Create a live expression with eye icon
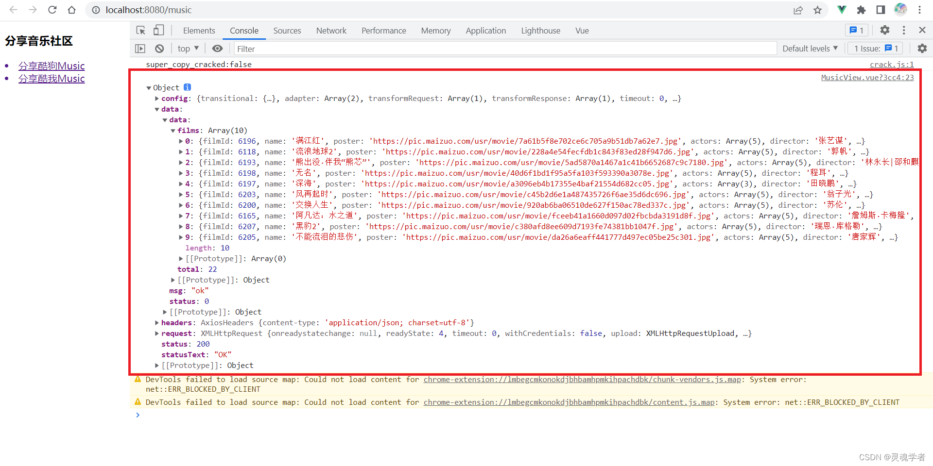This screenshot has width=933, height=466. click(x=217, y=49)
